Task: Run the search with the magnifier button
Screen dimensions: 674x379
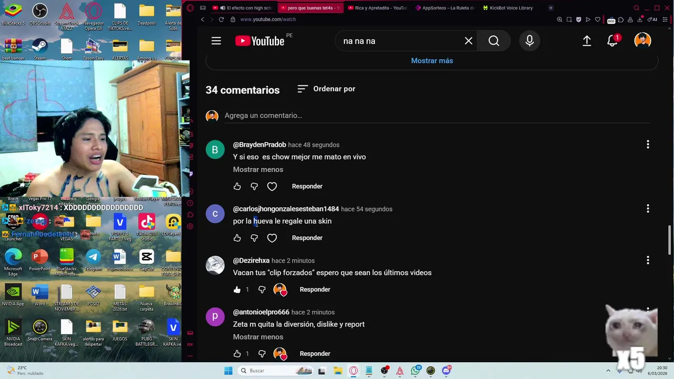Action: click(493, 41)
